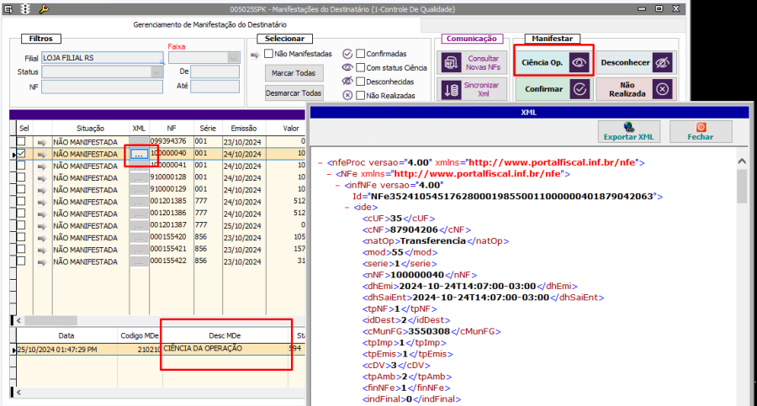
Task: Select the row checkbox for NF 000155421
Action: pos(21,249)
